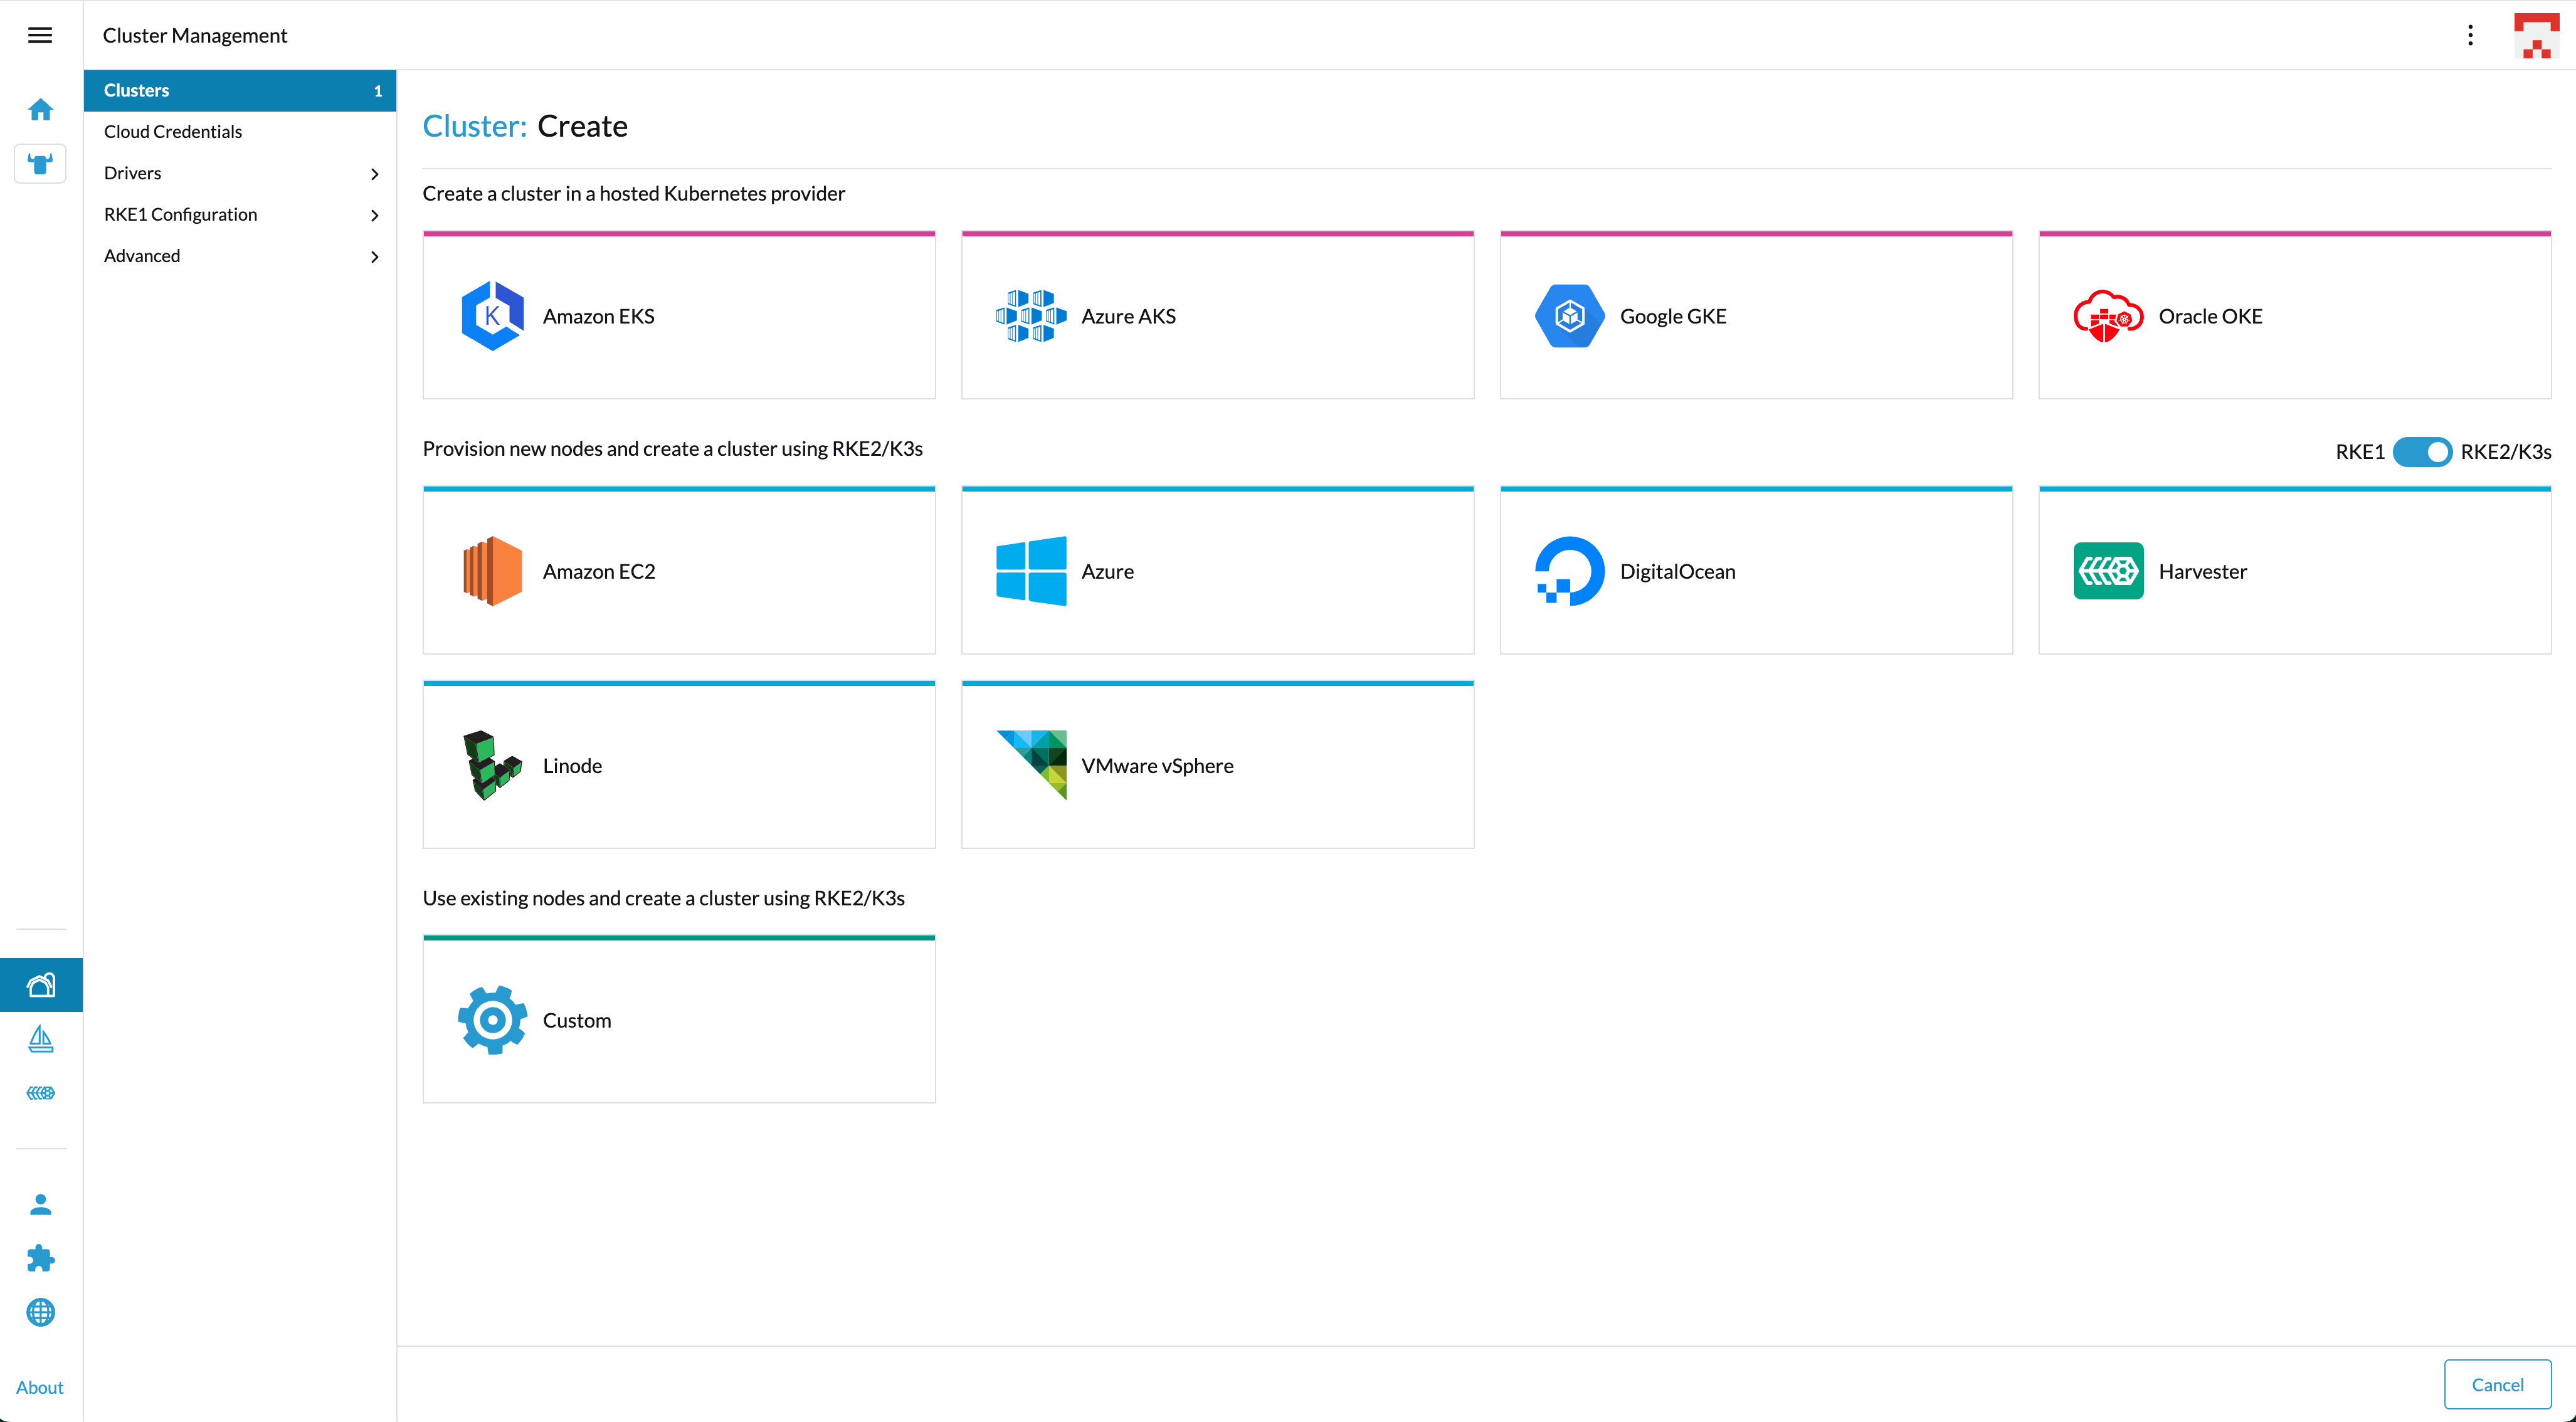The width and height of the screenshot is (2576, 1422).
Task: Choose the Amazon EC2 label
Action: click(599, 572)
